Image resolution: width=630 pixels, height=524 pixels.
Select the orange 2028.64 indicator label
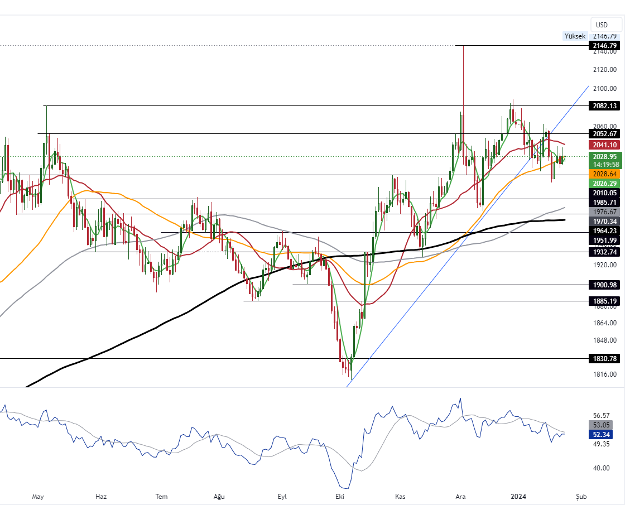(x=605, y=174)
